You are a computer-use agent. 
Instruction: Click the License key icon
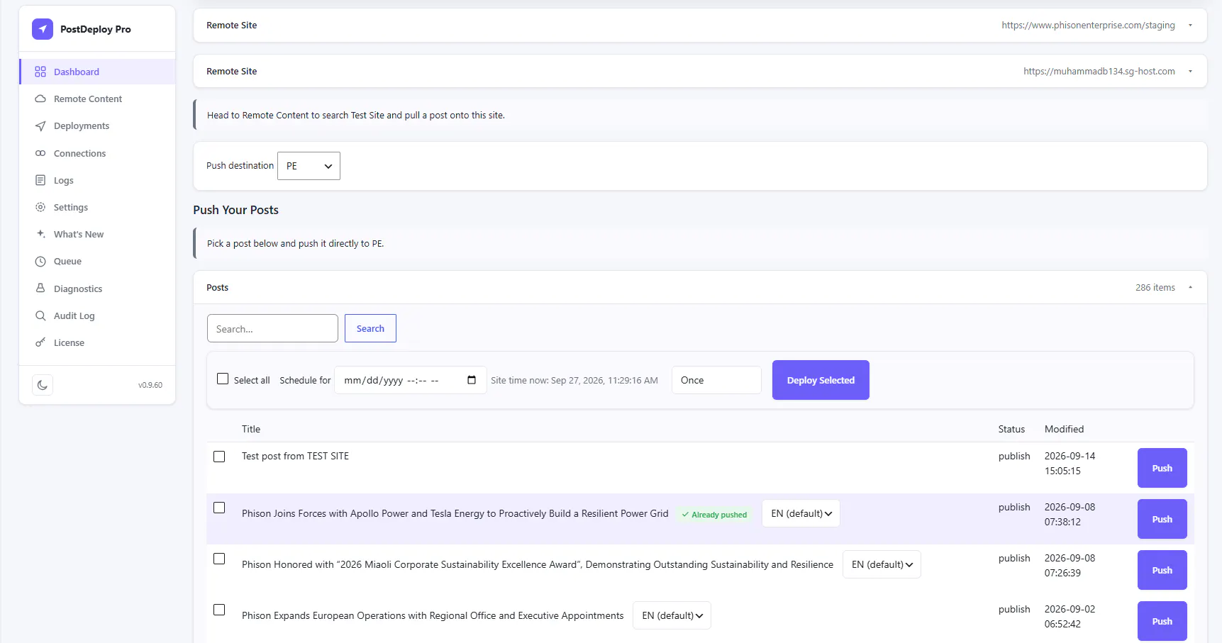pyautogui.click(x=40, y=342)
